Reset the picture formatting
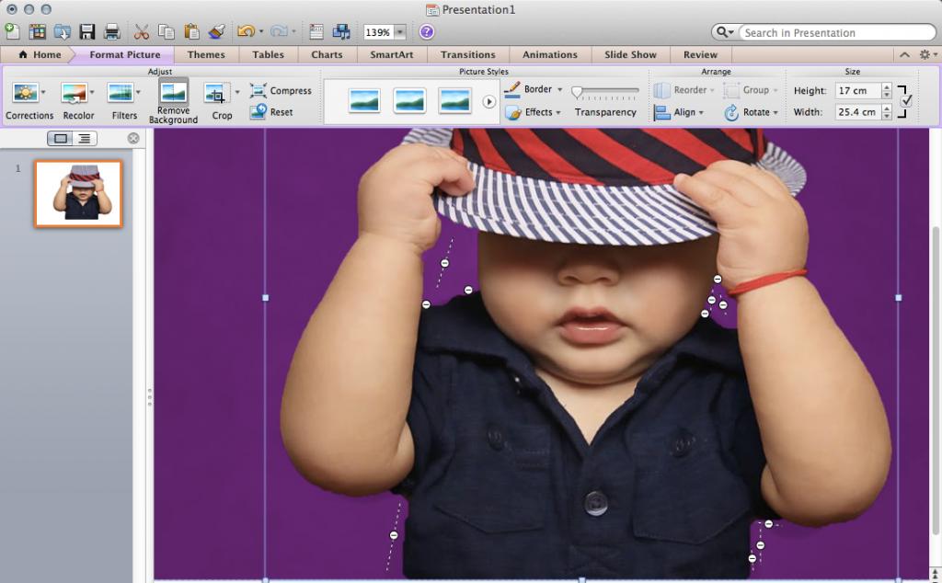Image resolution: width=942 pixels, height=583 pixels. tap(271, 111)
